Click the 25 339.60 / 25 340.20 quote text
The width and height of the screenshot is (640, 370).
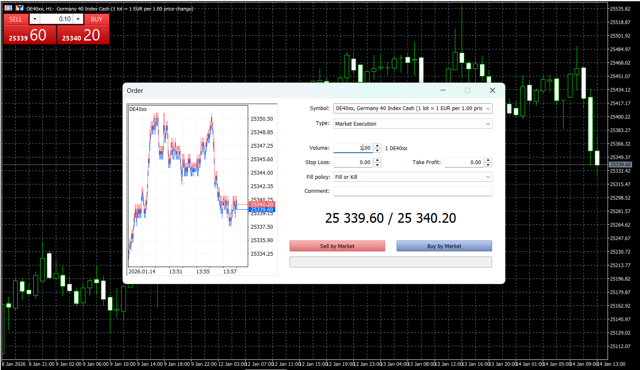point(391,218)
